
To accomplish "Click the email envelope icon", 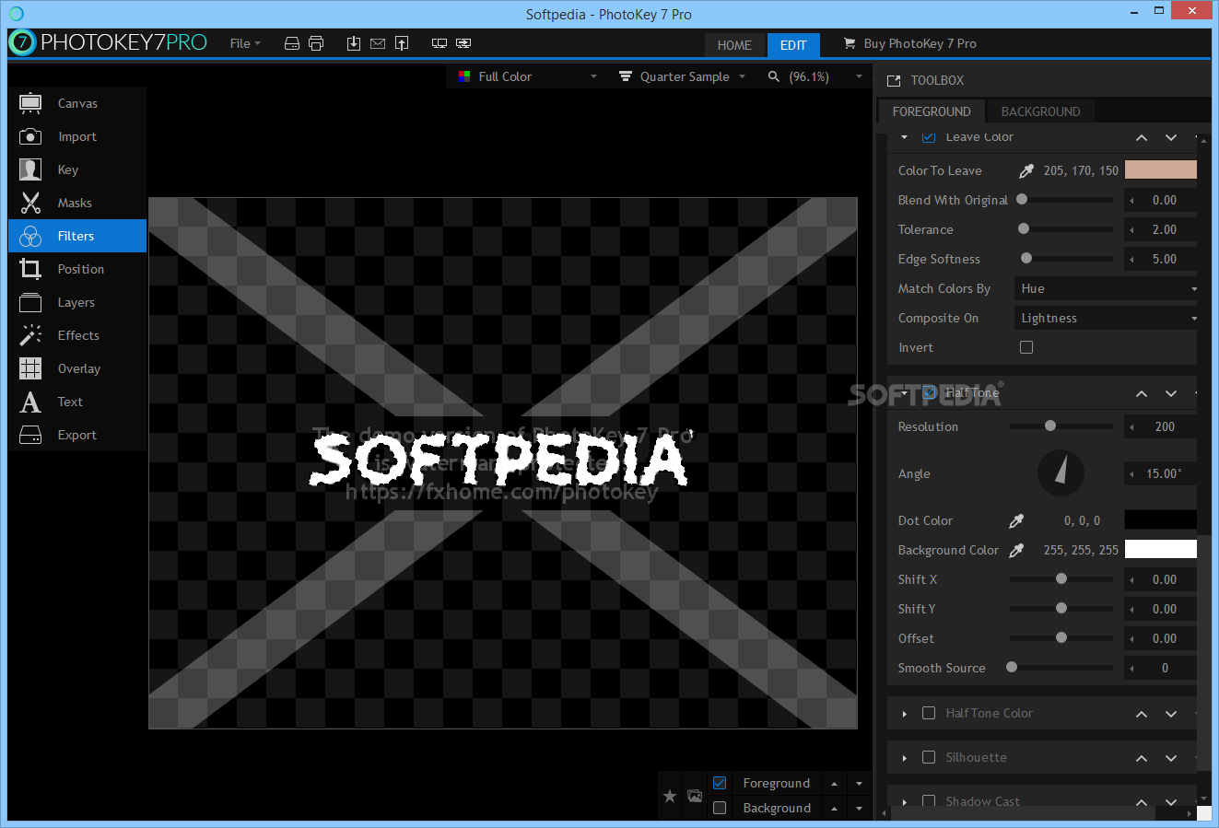I will click(378, 43).
